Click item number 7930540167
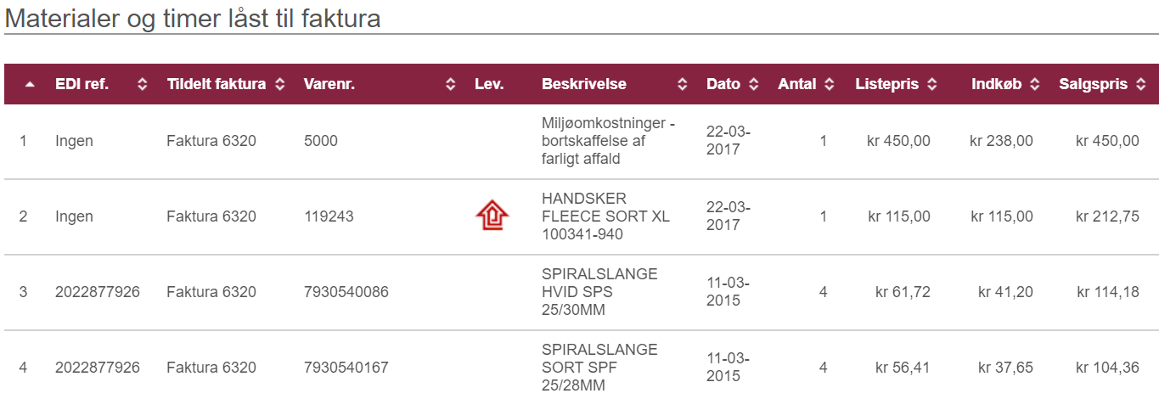The height and width of the screenshot is (399, 1159). coord(346,368)
